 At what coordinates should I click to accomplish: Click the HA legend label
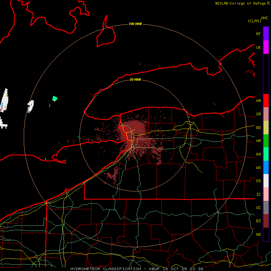coord(258,101)
